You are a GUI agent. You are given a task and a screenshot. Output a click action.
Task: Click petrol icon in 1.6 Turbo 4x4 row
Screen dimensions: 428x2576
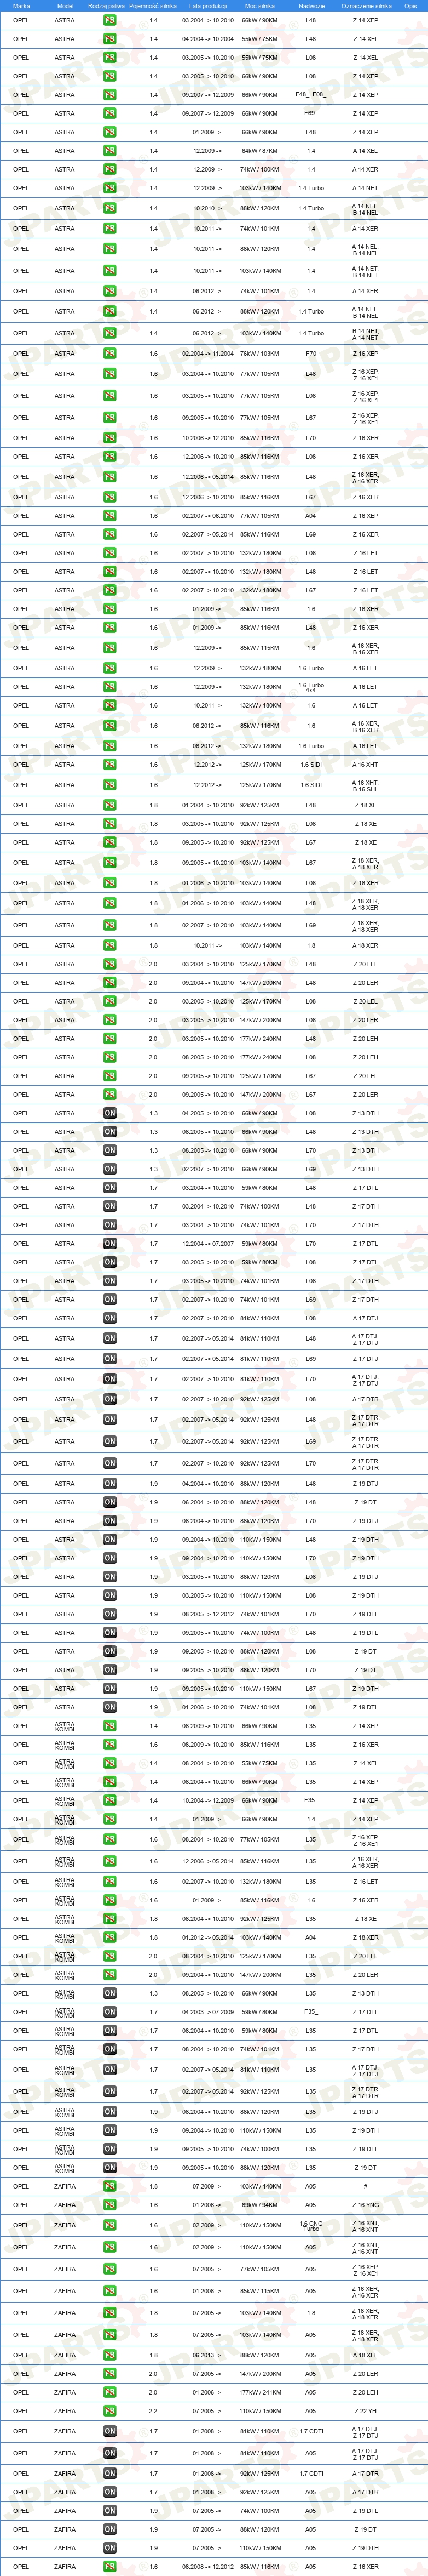click(x=110, y=687)
